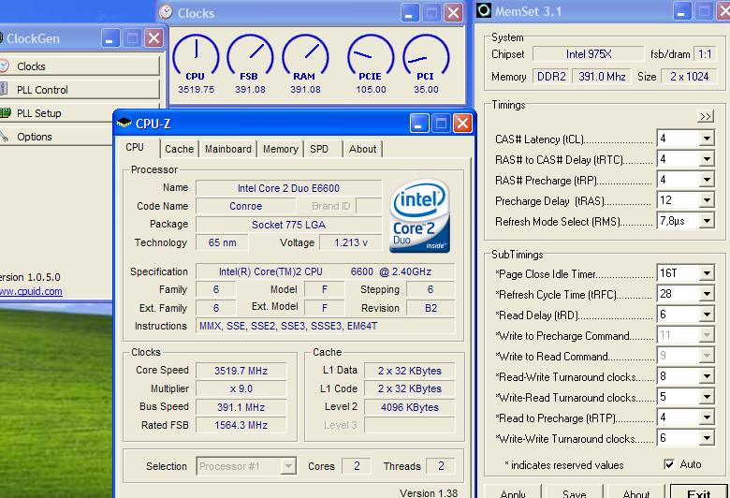Click the clock icon beside Clocks

pyautogui.click(x=4, y=66)
